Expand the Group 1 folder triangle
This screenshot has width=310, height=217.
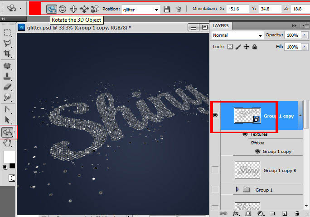pyautogui.click(x=237, y=189)
